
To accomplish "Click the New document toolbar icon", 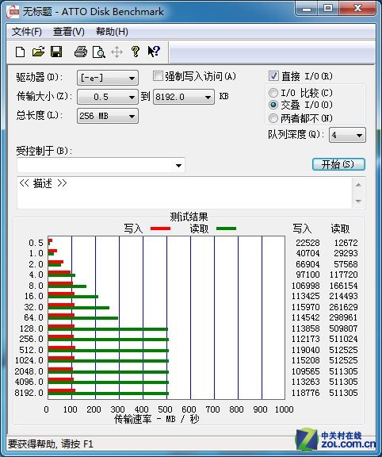I will point(20,52).
